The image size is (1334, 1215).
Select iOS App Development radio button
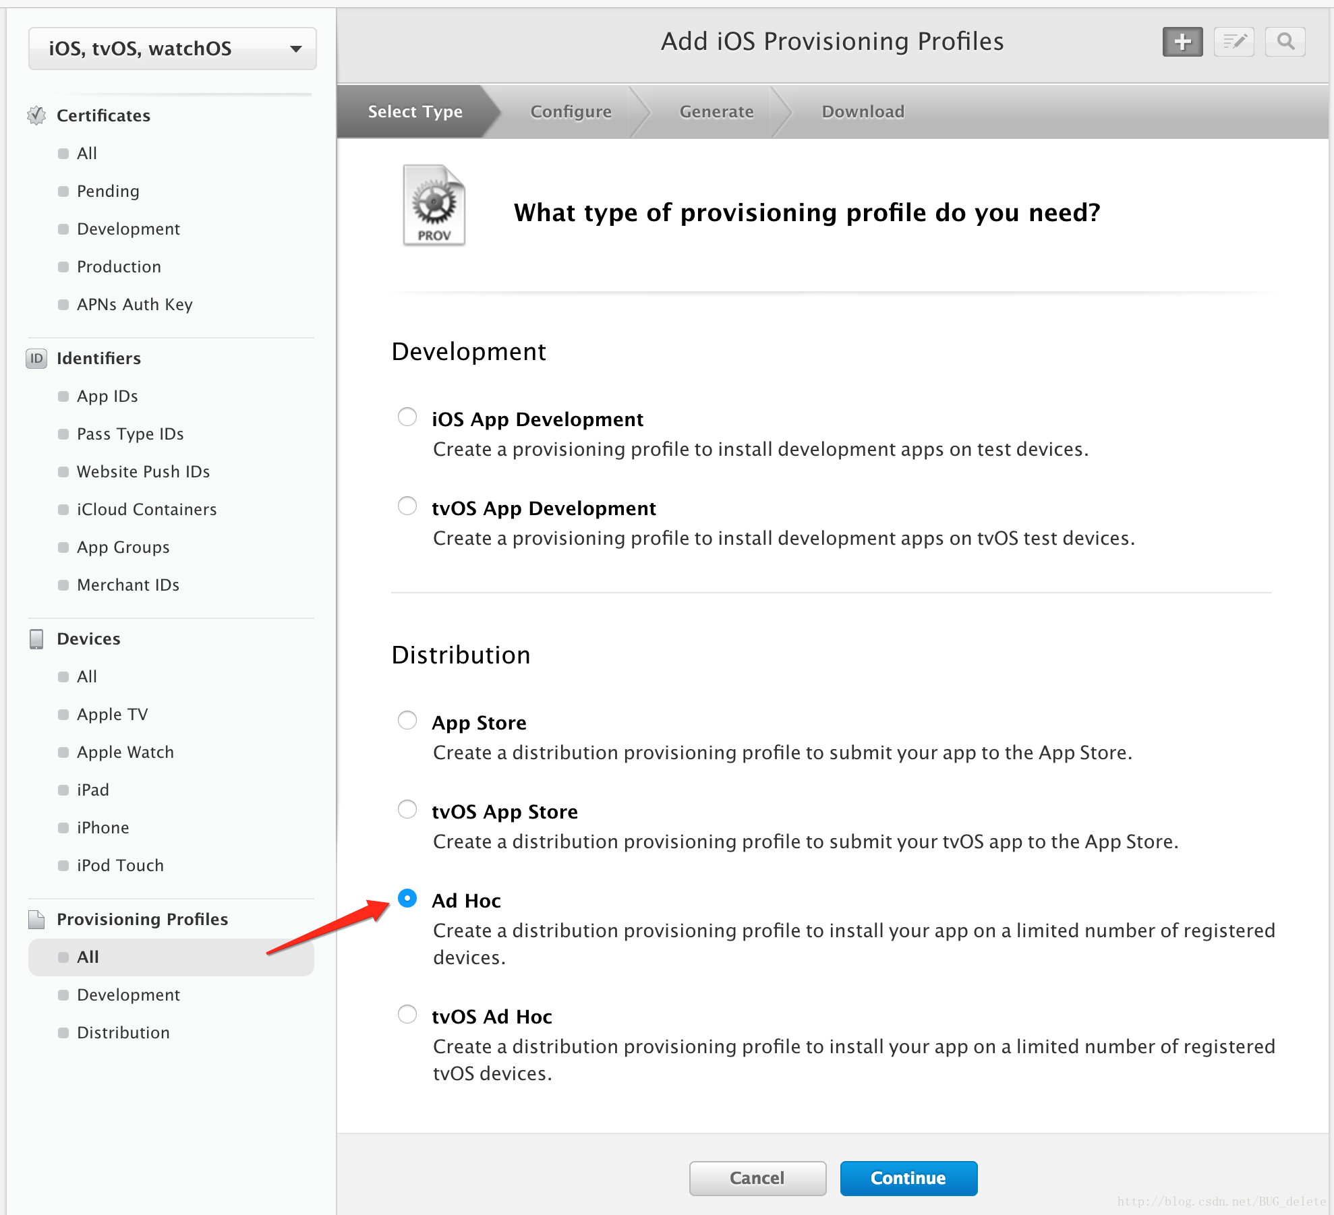407,417
